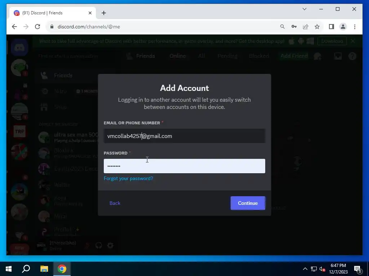Focus the Email or Phone Number field
The width and height of the screenshot is (369, 276).
[x=184, y=136]
